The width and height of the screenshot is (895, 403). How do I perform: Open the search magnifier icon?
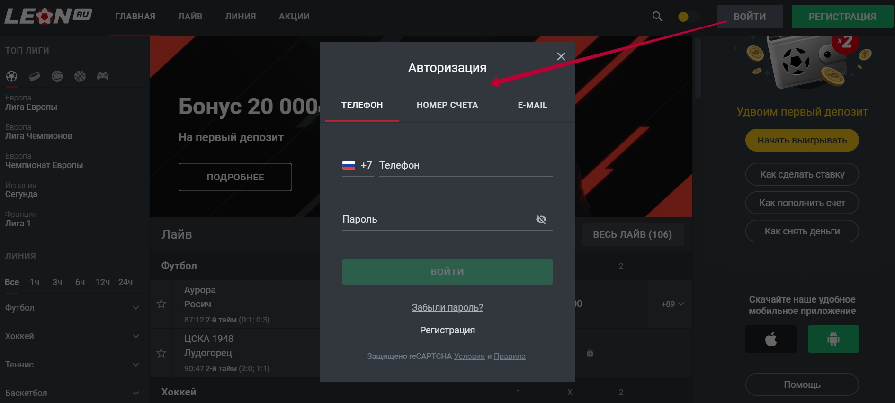click(657, 17)
